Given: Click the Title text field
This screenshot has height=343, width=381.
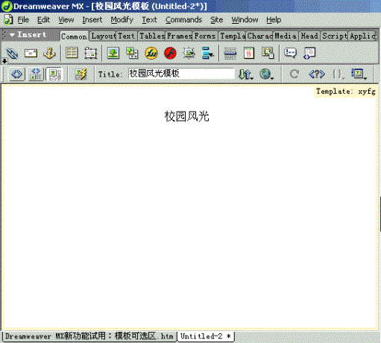Looking at the screenshot, I should pos(181,74).
